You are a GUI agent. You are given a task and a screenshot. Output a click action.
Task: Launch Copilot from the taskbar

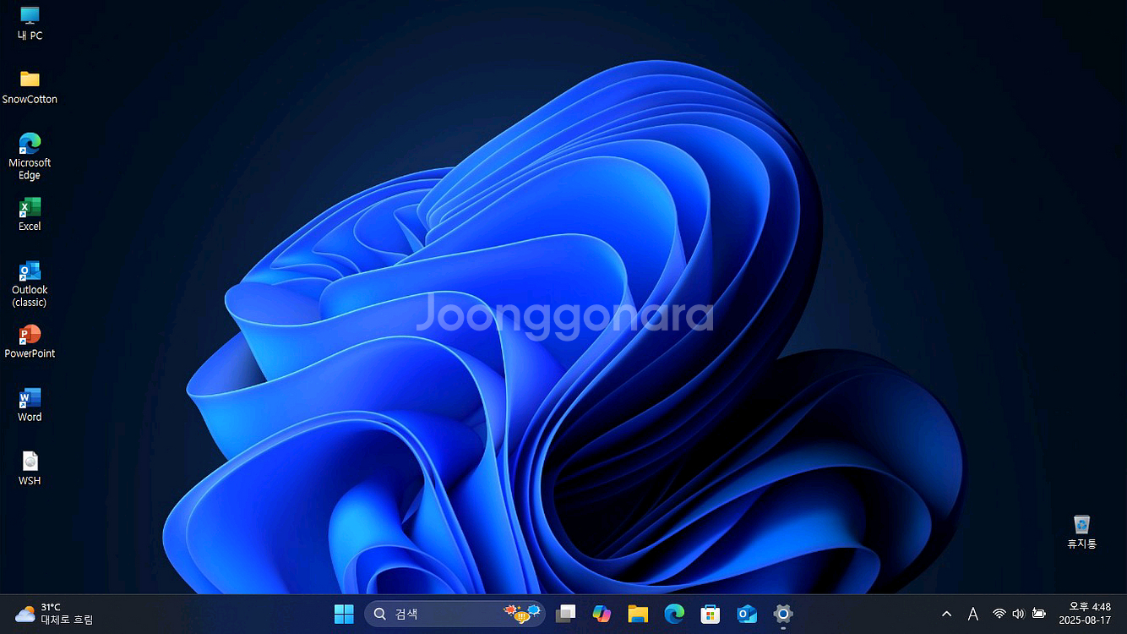pos(602,614)
